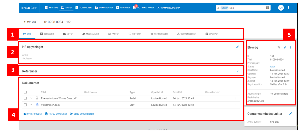Click the Velkommen.docx document icon

[x=37, y=105]
